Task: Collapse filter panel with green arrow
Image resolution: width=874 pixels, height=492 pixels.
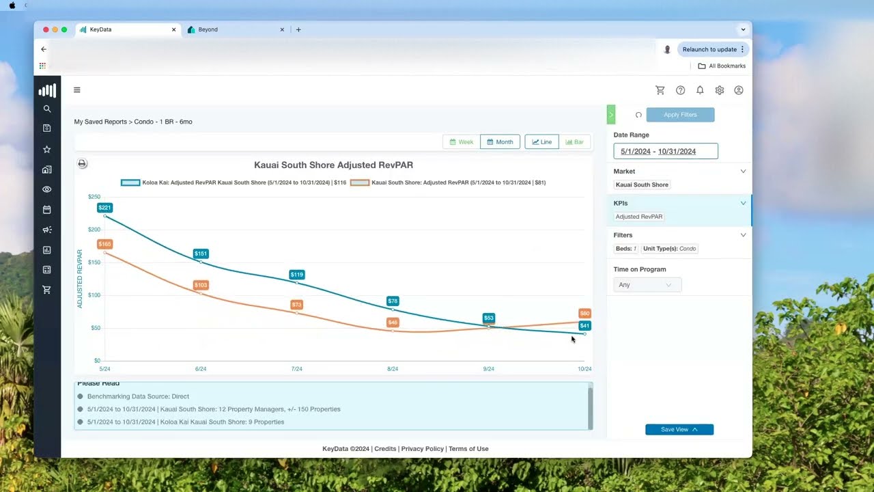Action: [x=611, y=115]
